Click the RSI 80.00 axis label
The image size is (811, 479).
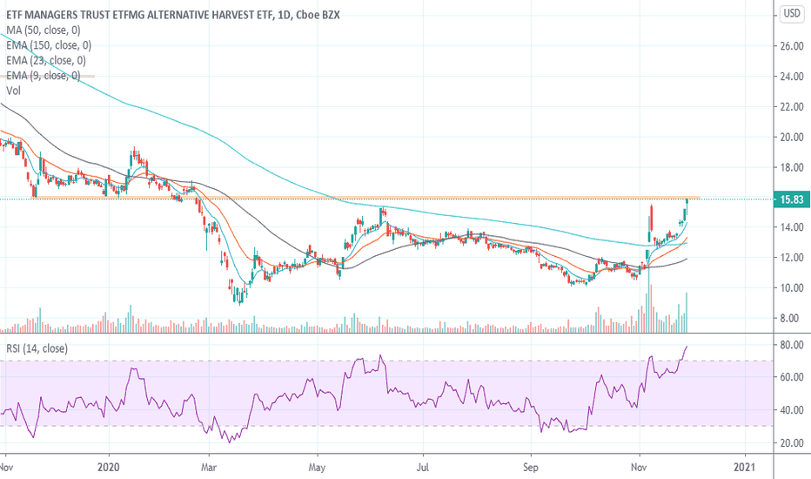click(792, 345)
